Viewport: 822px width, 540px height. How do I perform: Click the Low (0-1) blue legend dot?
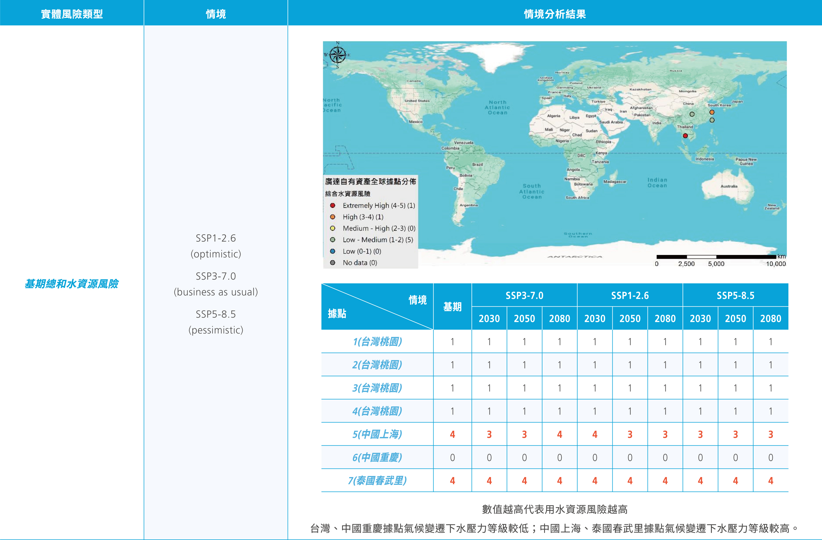(333, 251)
